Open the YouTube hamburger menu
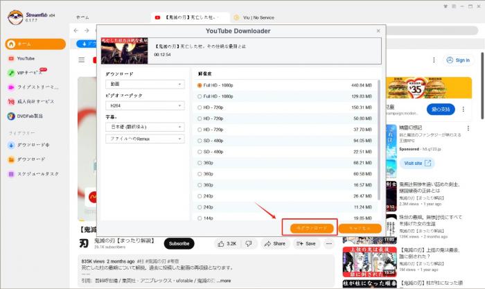Screen dimensions: 485x289 coord(81,60)
